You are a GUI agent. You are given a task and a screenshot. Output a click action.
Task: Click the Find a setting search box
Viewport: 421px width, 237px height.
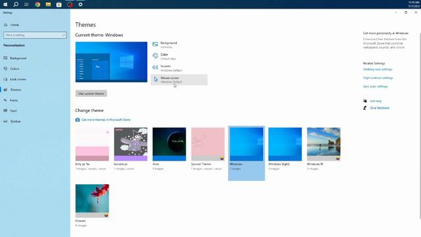(x=35, y=35)
